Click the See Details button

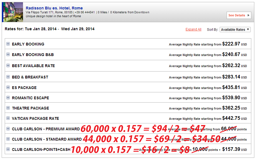239,15
